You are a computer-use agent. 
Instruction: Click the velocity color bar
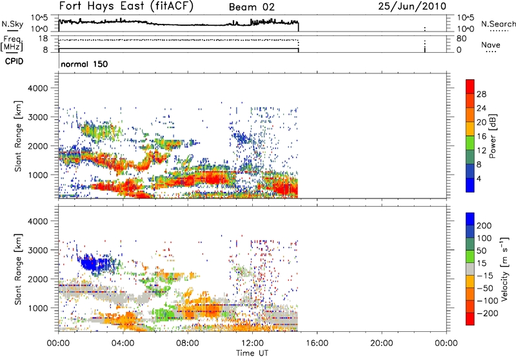coord(470,269)
